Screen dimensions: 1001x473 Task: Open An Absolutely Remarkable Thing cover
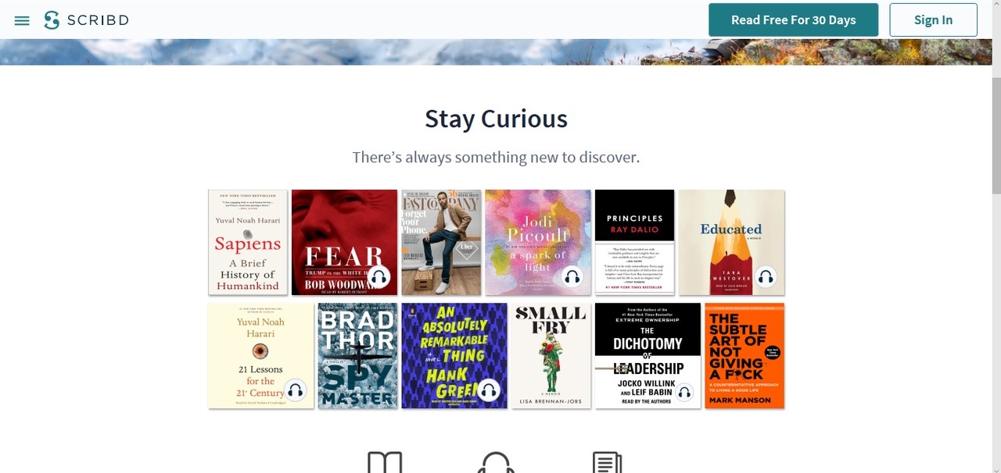coord(454,355)
